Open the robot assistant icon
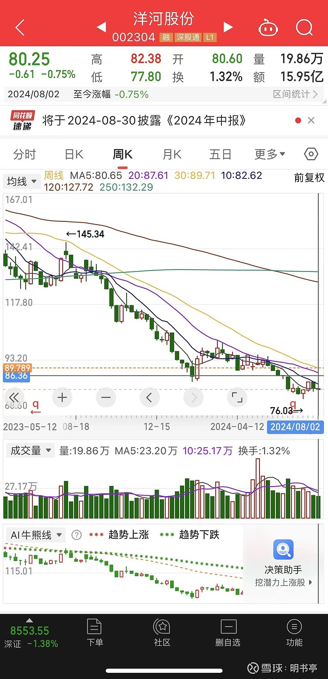The height and width of the screenshot is (679, 328). pyautogui.click(x=268, y=28)
